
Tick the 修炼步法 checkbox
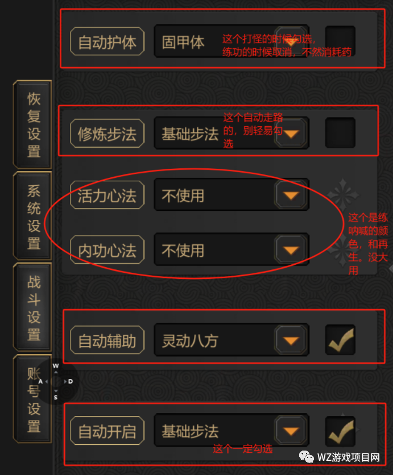click(x=340, y=133)
